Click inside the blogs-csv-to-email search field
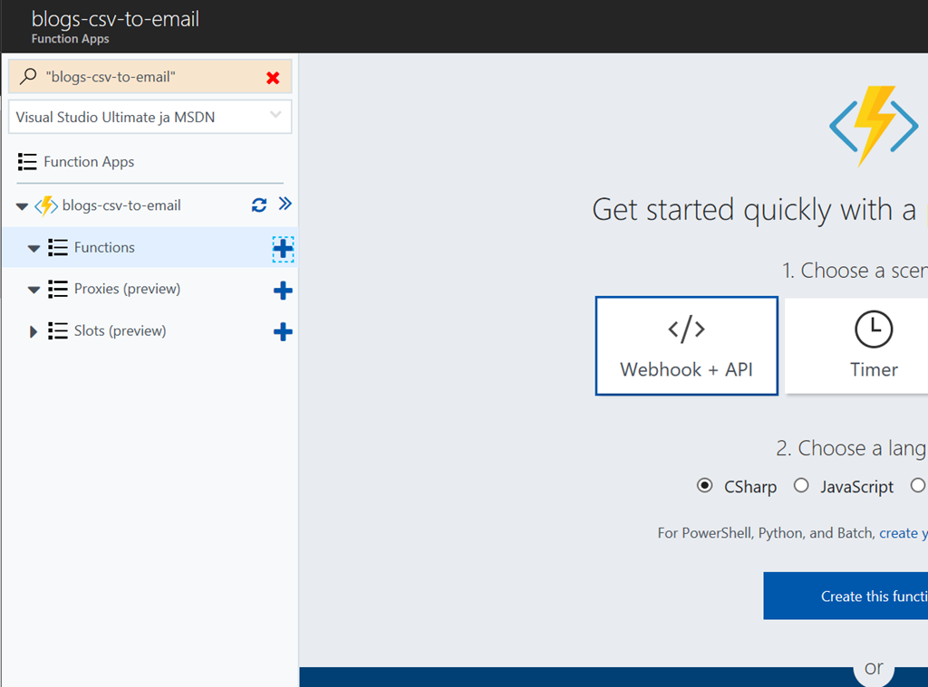928x687 pixels. click(x=145, y=78)
